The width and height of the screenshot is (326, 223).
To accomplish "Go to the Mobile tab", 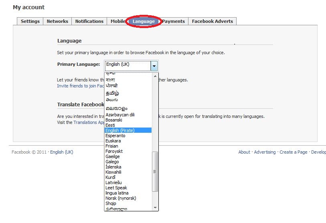I will (117, 21).
